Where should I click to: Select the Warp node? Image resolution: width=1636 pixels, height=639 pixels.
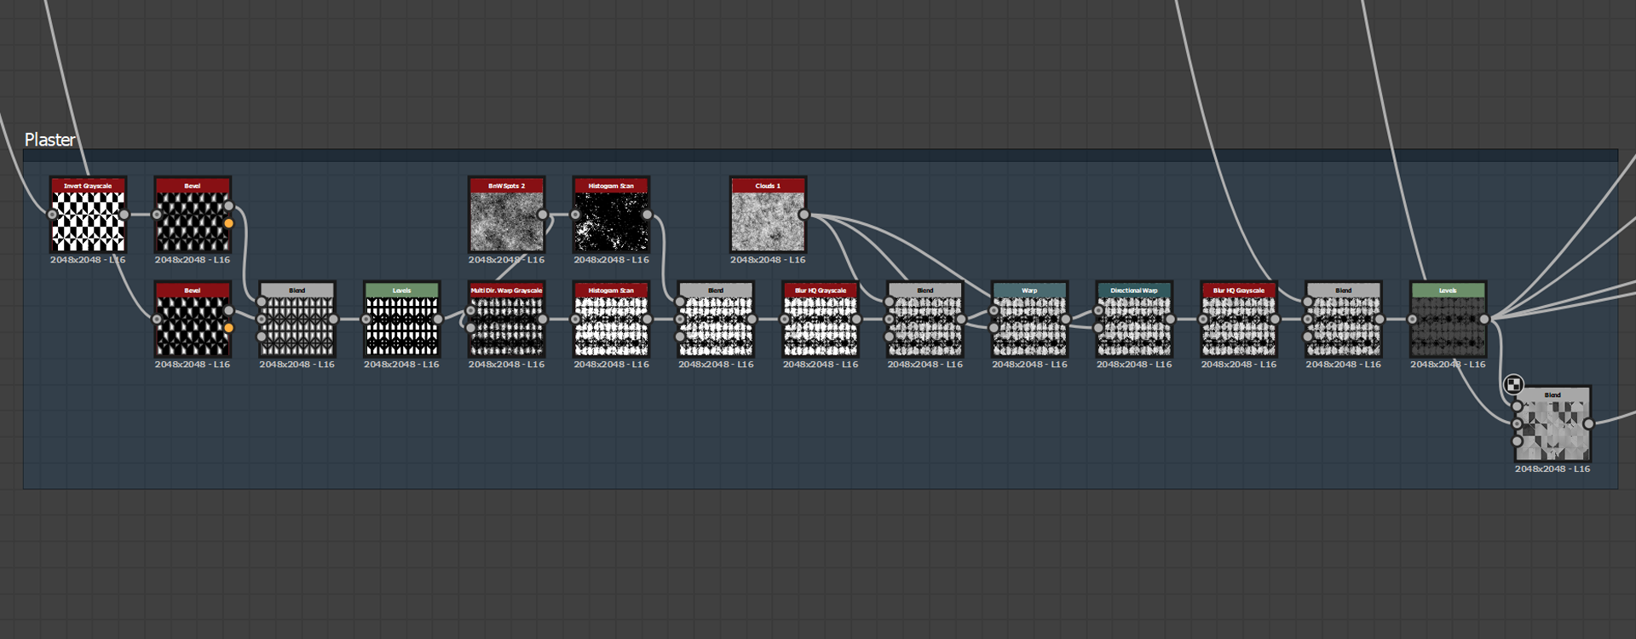(1029, 319)
